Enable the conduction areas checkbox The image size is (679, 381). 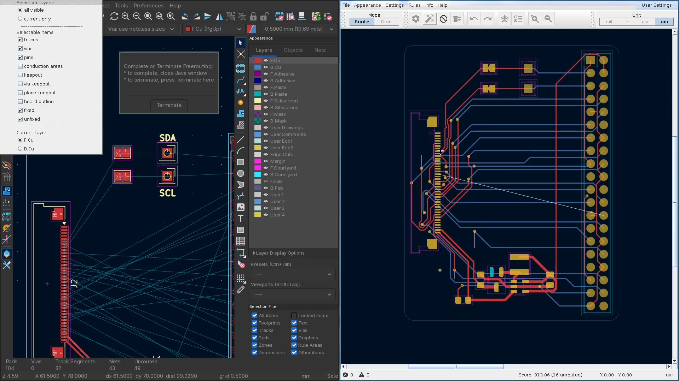pos(20,66)
